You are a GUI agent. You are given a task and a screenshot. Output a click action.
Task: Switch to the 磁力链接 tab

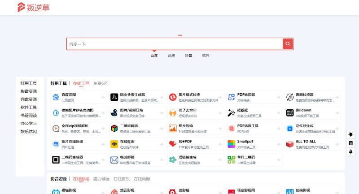point(101,179)
